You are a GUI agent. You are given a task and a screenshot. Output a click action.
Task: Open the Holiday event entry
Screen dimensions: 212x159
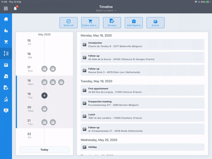coord(142,147)
